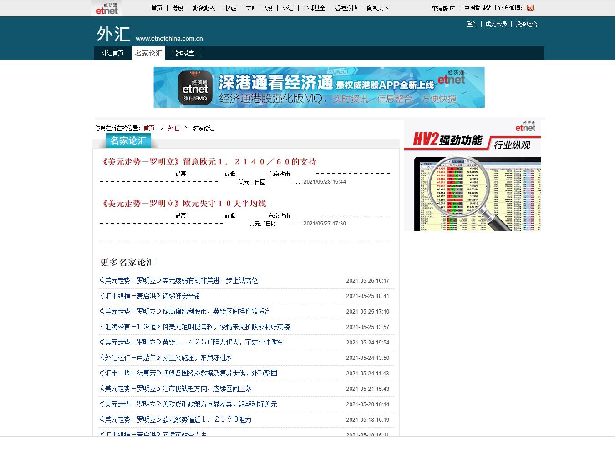Select ETF from the top navigation bar
Image resolution: width=615 pixels, height=459 pixels.
point(249,8)
